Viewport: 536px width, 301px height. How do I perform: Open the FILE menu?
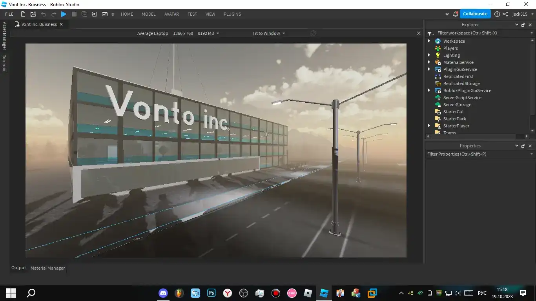point(9,14)
